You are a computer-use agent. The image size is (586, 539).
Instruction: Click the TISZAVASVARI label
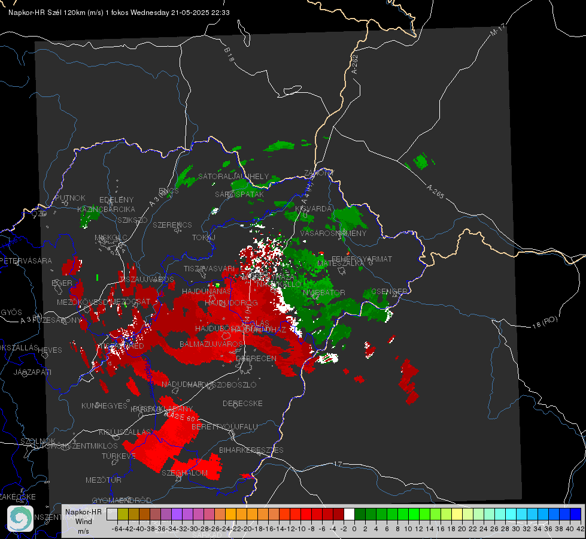pos(209,268)
